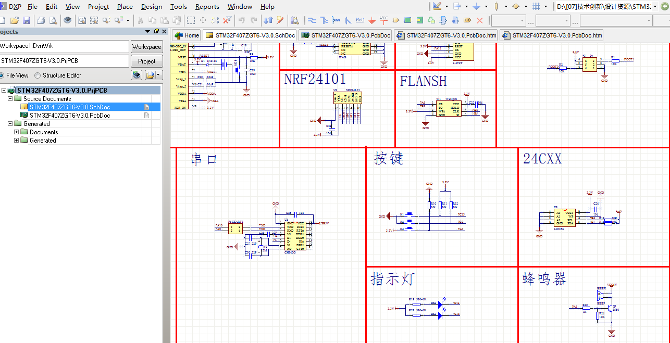Save the current schematic document

(x=27, y=20)
